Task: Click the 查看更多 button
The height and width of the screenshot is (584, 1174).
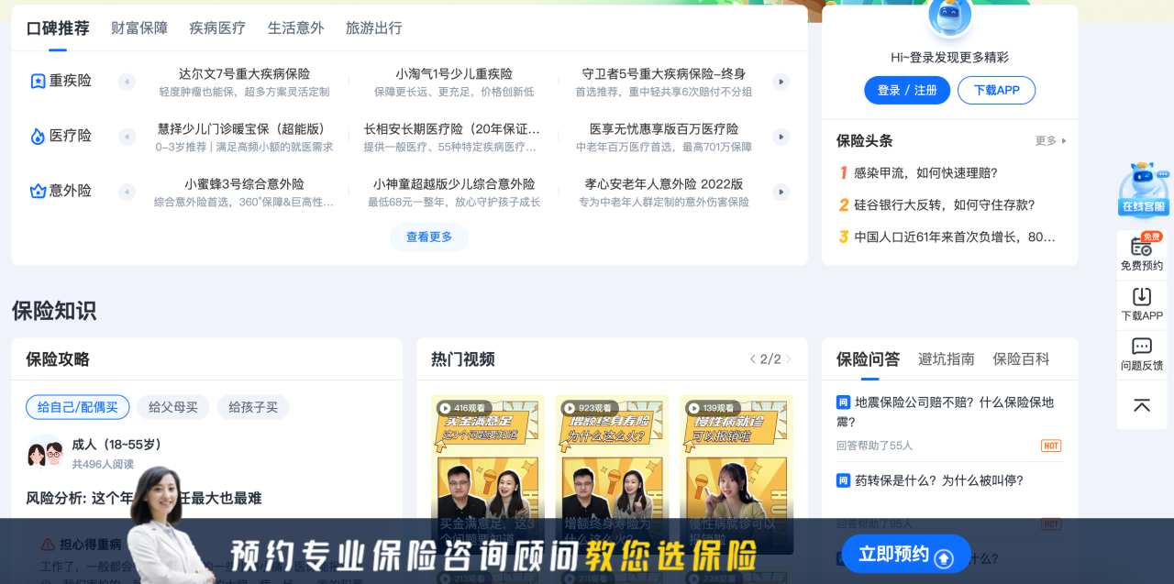Action: point(429,237)
